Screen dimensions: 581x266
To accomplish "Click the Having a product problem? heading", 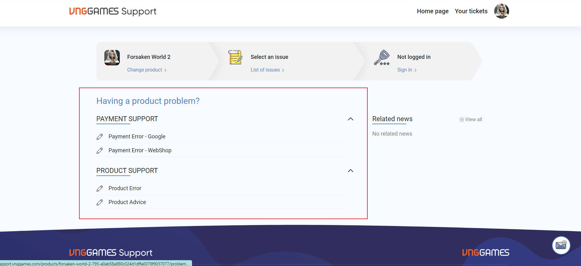I will pyautogui.click(x=148, y=101).
